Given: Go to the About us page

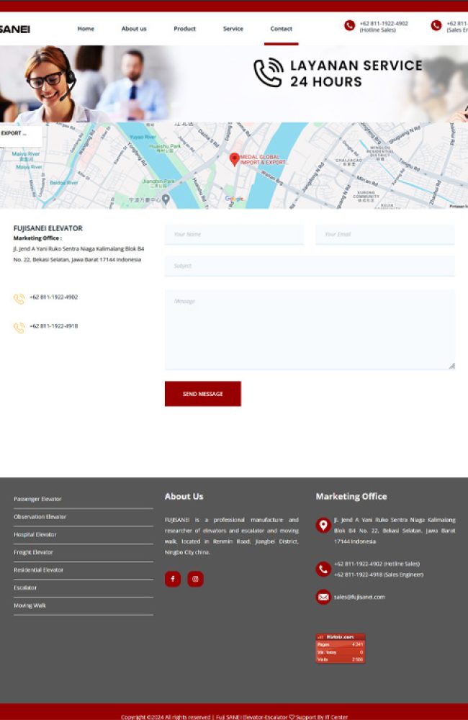Looking at the screenshot, I should (x=134, y=29).
